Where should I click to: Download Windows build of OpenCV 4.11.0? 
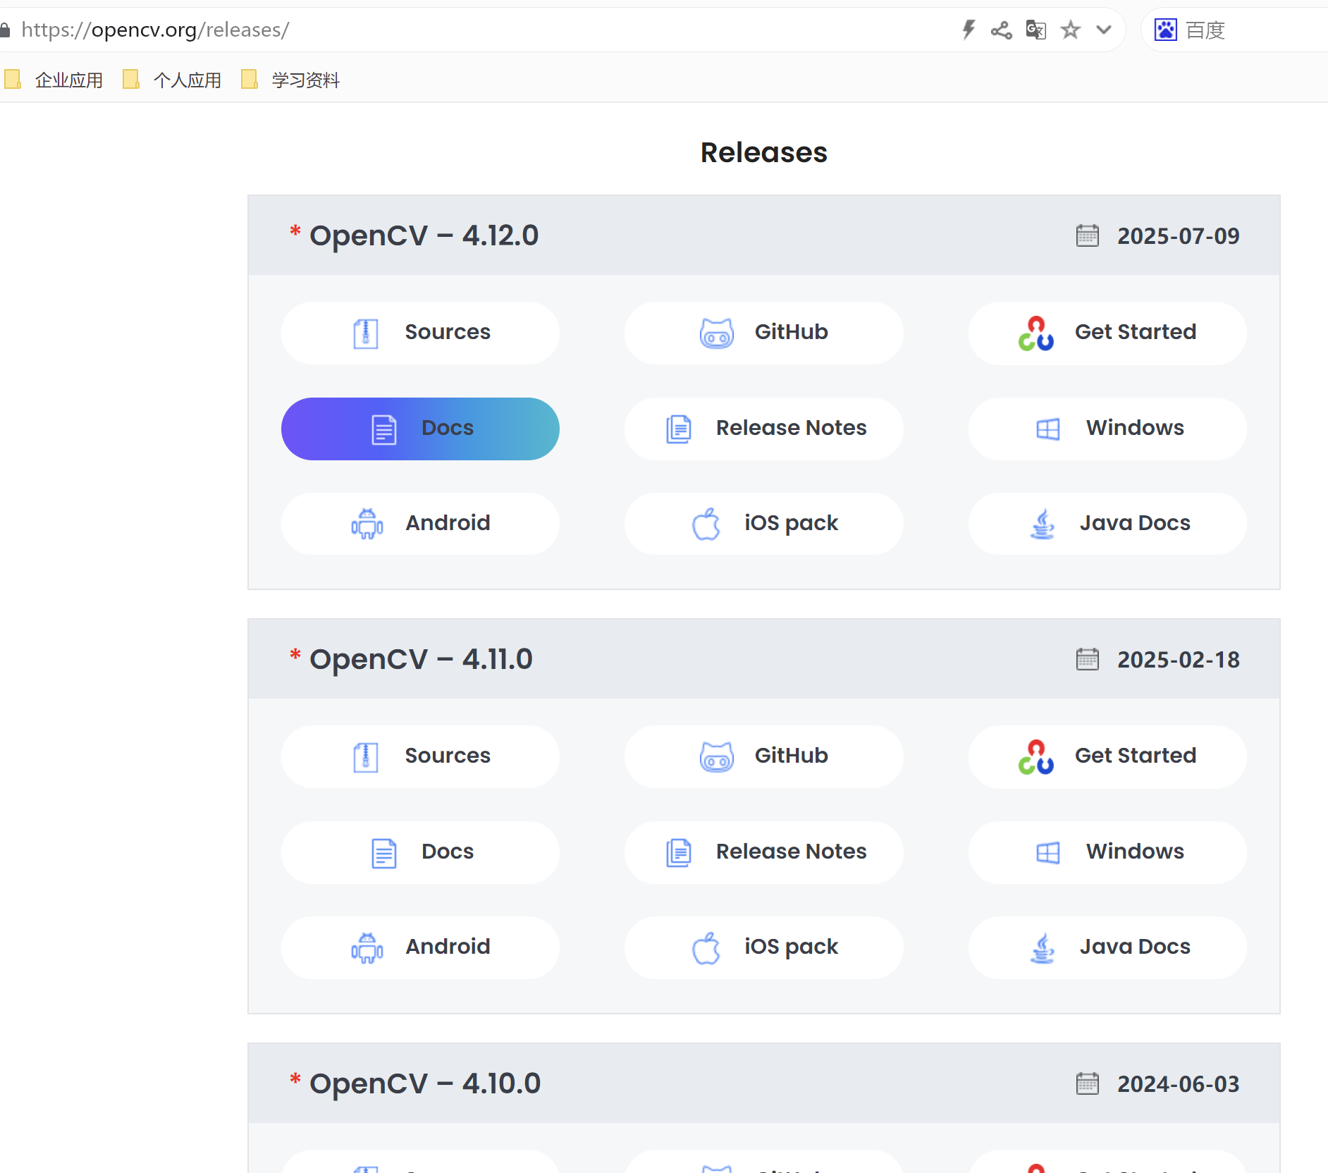(x=1107, y=852)
